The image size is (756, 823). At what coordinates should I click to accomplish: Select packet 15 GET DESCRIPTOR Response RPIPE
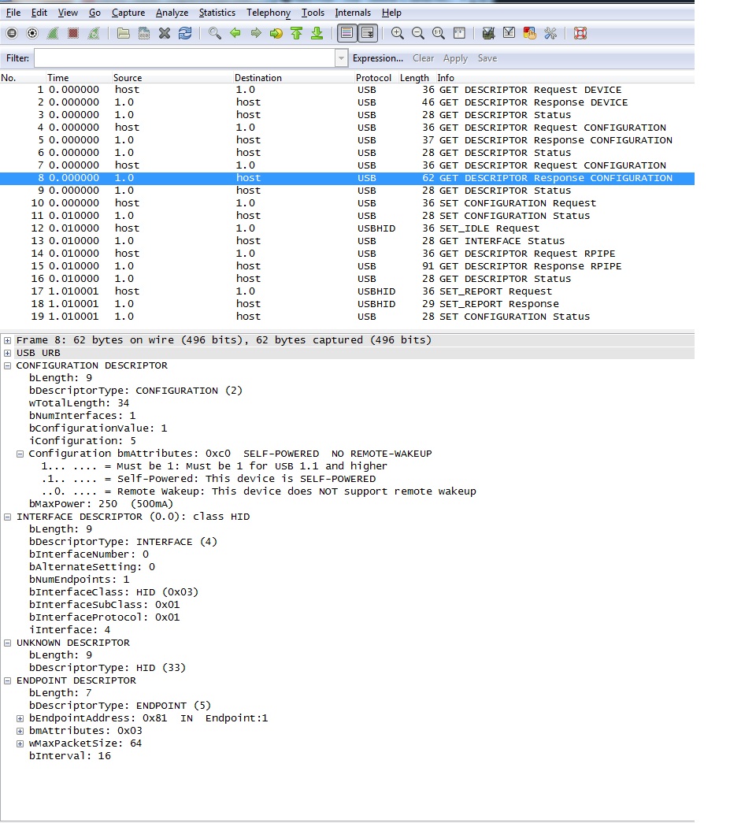pyautogui.click(x=347, y=266)
